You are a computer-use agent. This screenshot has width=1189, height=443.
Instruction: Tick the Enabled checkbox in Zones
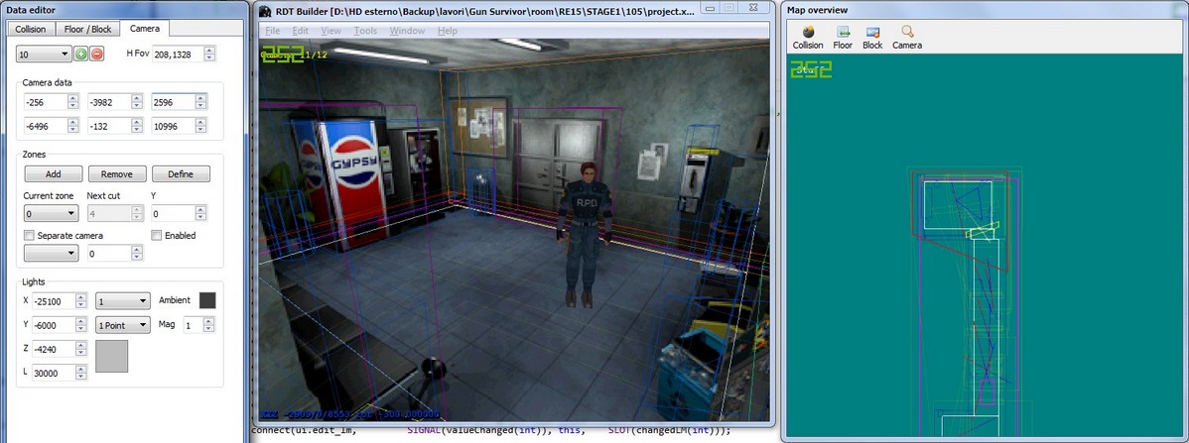tap(157, 236)
